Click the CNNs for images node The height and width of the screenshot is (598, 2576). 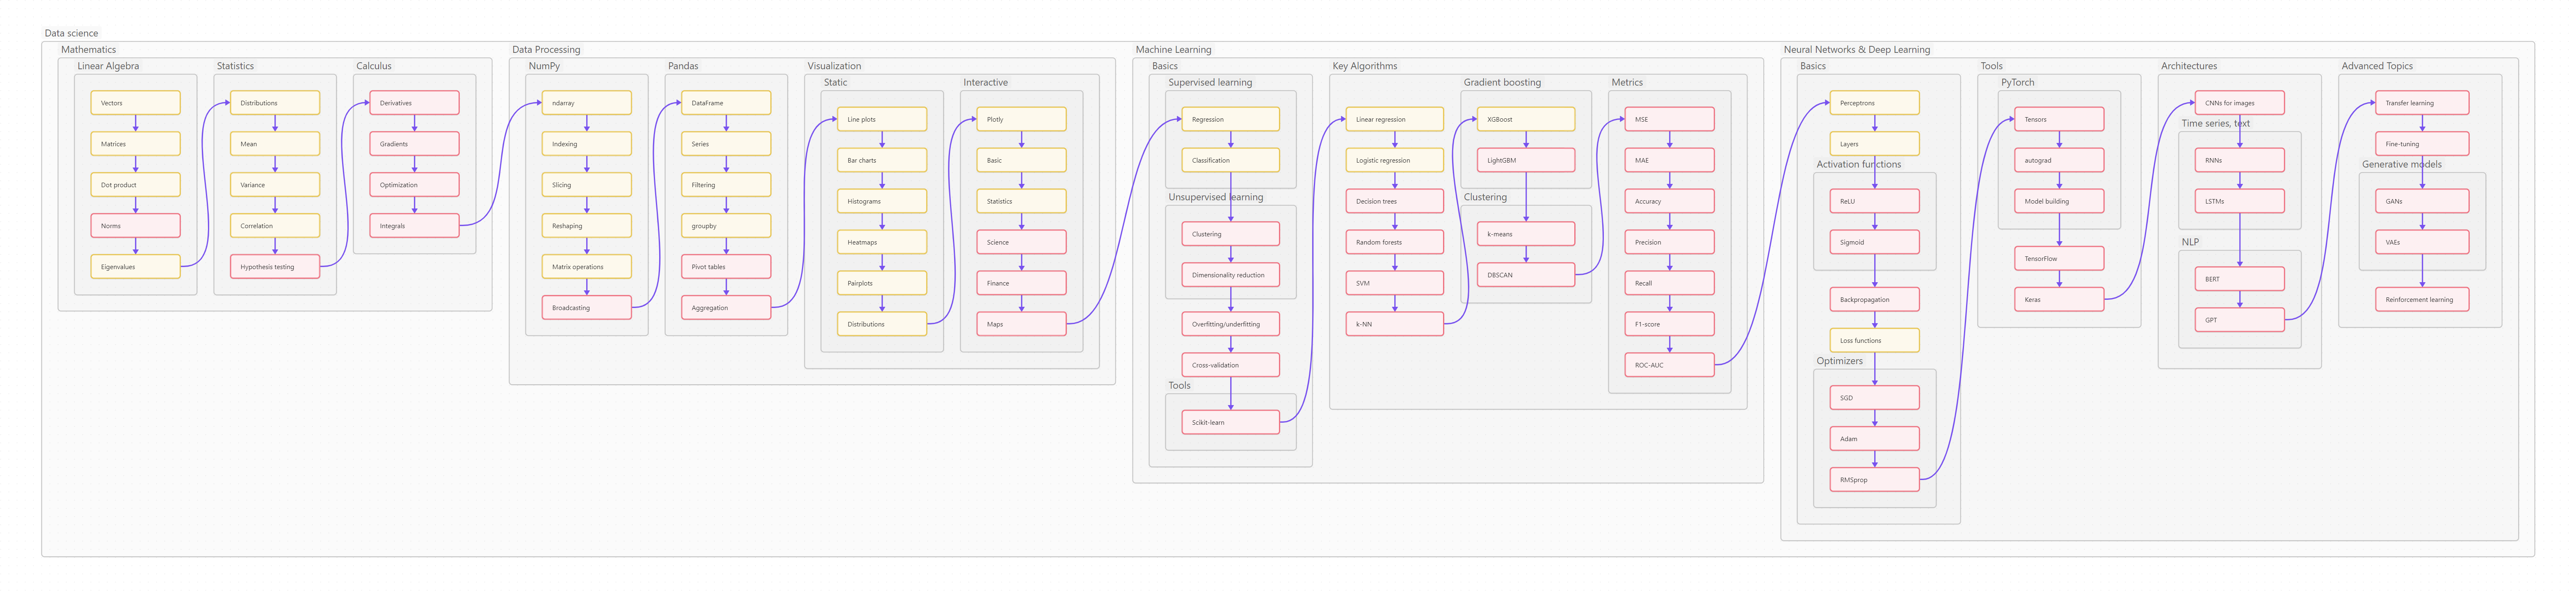coord(2238,103)
